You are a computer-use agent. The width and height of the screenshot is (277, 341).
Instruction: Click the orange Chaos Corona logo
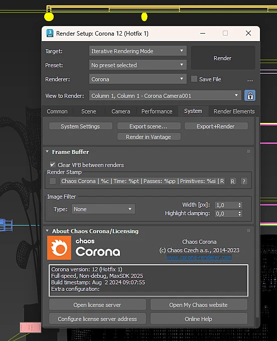click(x=59, y=248)
